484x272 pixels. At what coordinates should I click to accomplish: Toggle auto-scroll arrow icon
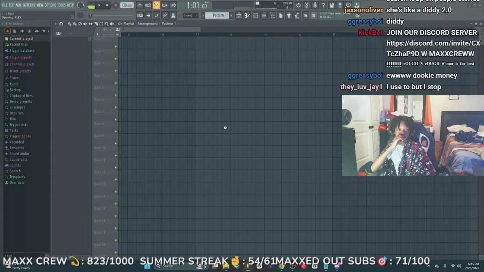148,15
